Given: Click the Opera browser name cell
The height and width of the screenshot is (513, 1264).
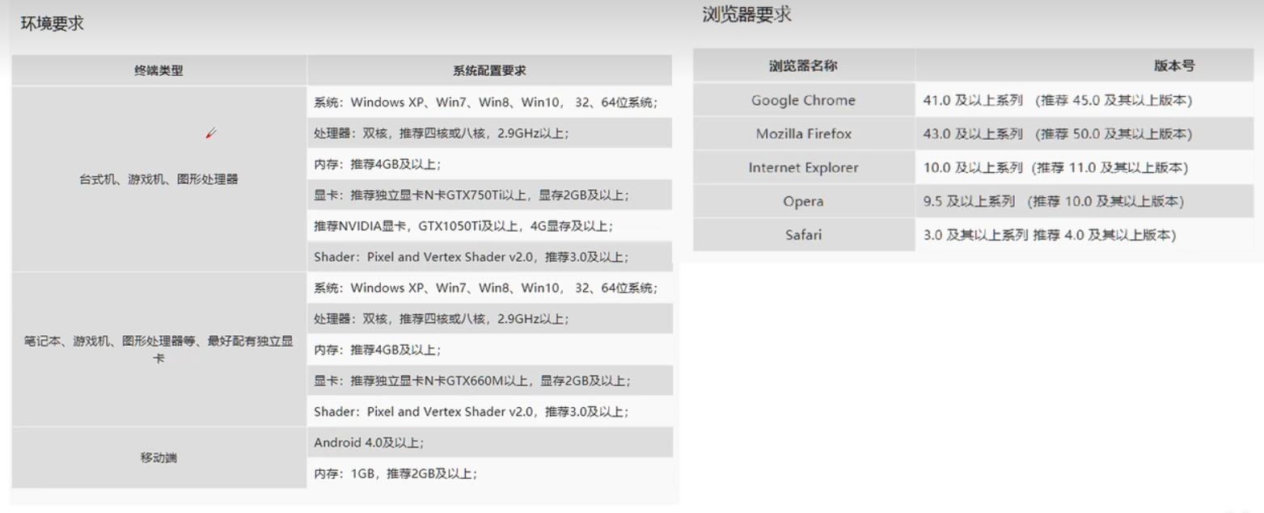Looking at the screenshot, I should click(x=803, y=201).
